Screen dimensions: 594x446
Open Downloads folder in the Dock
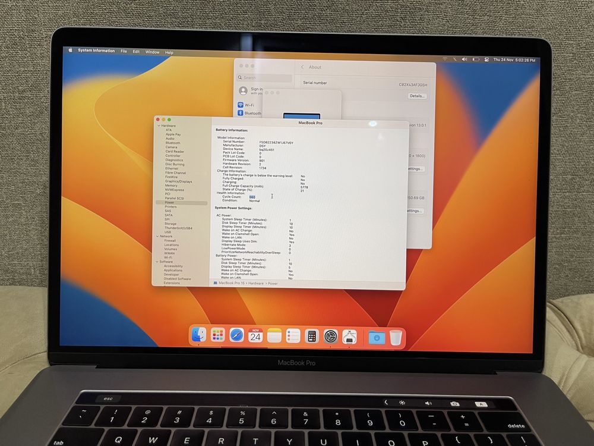(377, 337)
